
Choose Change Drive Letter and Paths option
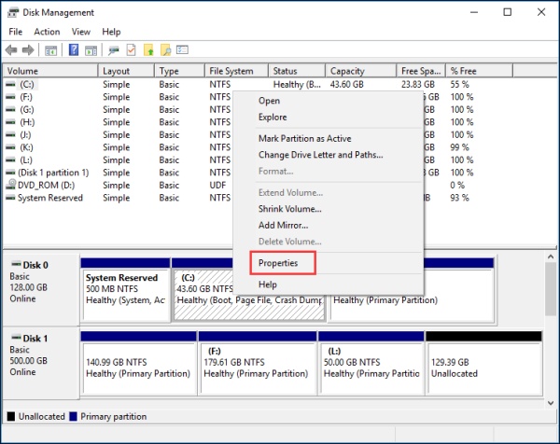click(320, 155)
